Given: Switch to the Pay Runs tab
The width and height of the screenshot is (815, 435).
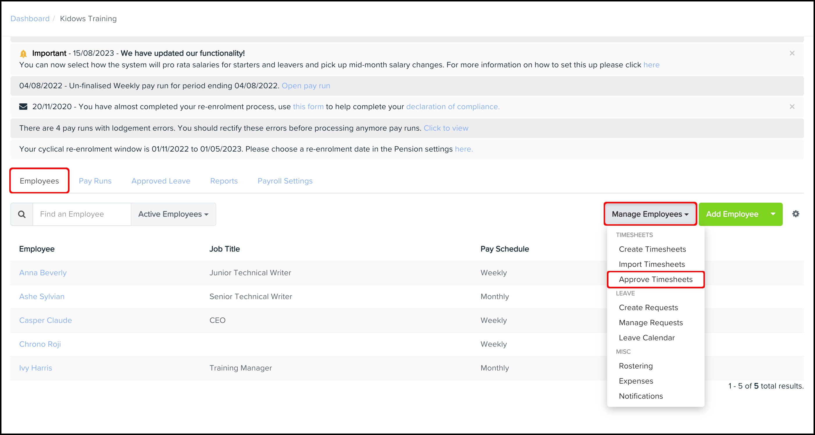Looking at the screenshot, I should [95, 181].
